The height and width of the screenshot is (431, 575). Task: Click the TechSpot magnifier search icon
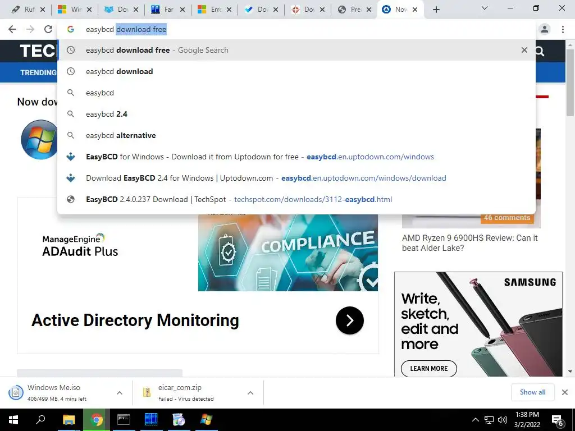click(540, 51)
